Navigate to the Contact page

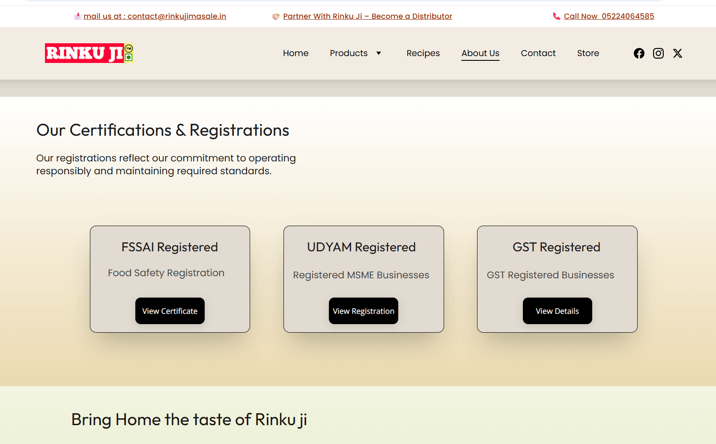click(x=538, y=53)
